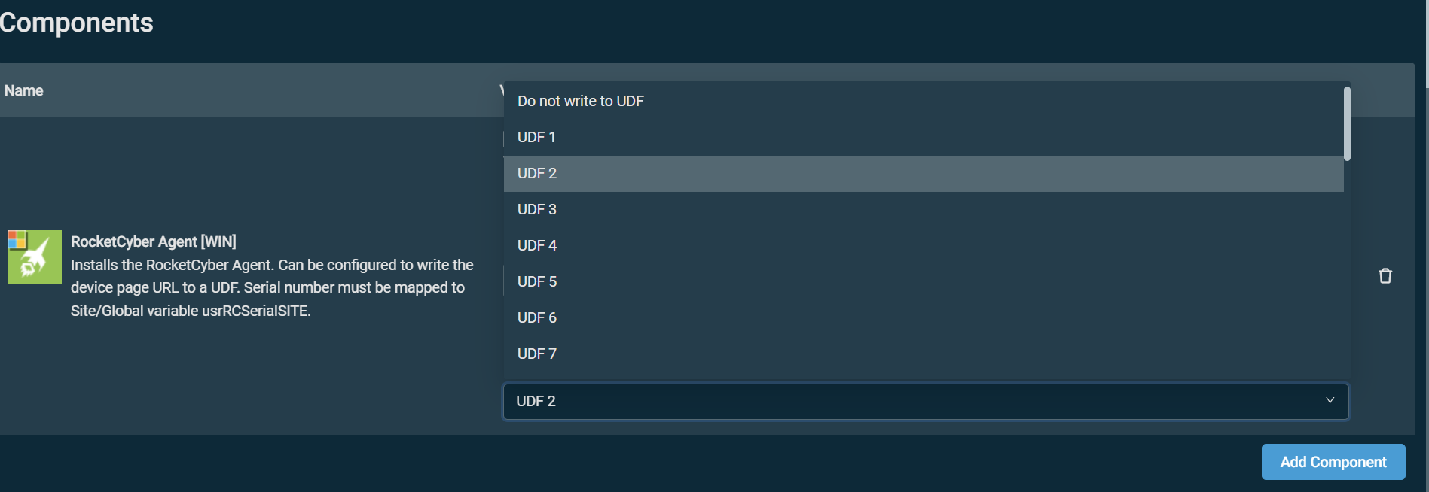Screen dimensions: 1429x492
Task: Delete the RocketCyber Agent component with the trash icon
Action: pyautogui.click(x=1385, y=276)
